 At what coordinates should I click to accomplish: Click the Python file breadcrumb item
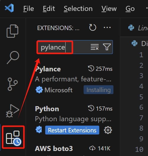(x=140, y=43)
